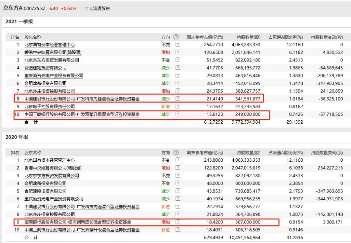Click the help icon beside 方向 in the 2021 header
351x243 pixels.
[x=176, y=37]
